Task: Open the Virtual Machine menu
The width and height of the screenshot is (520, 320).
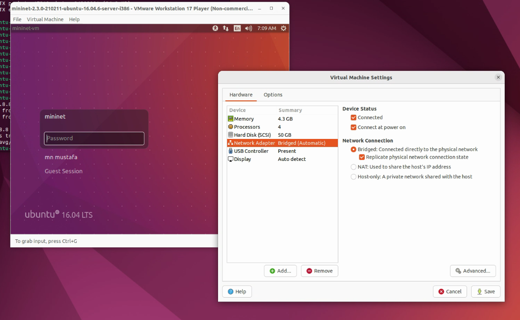Action: coord(45,19)
